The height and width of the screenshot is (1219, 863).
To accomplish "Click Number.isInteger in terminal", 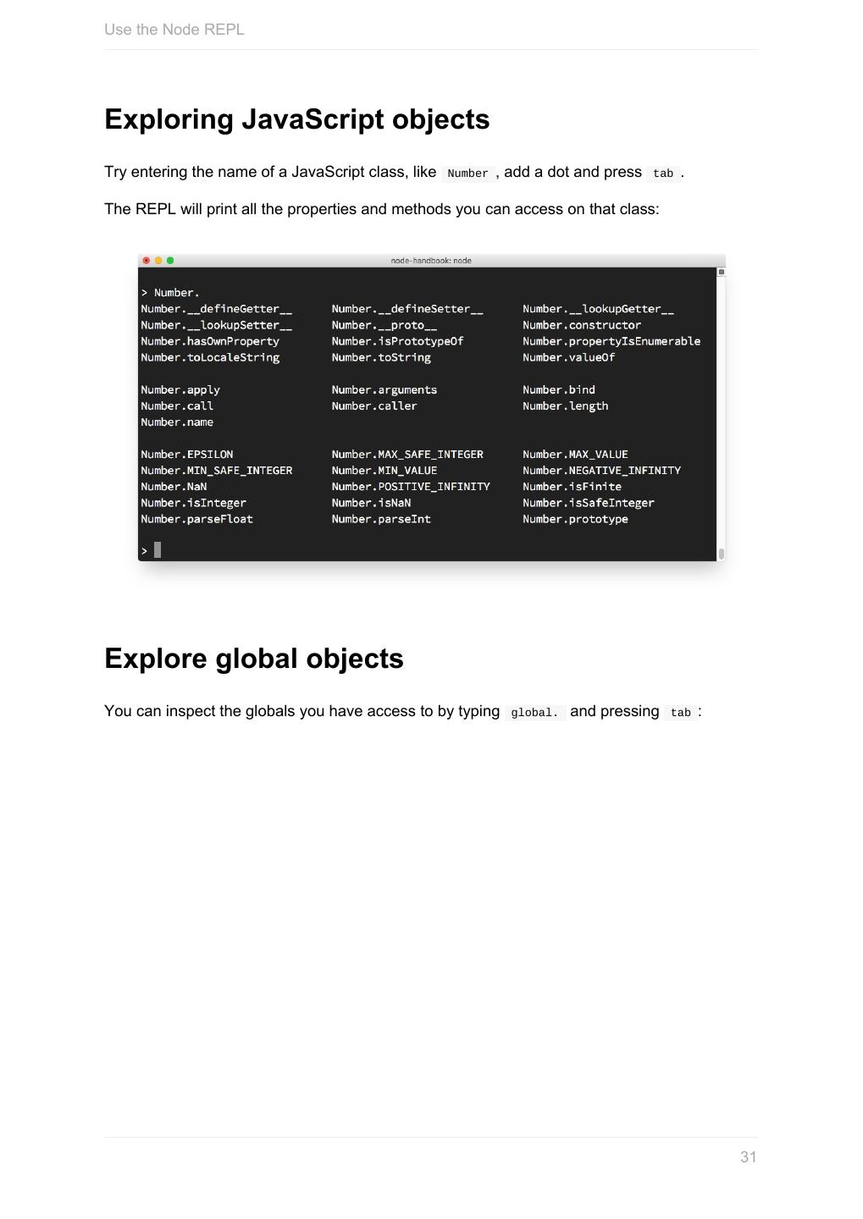I will click(x=194, y=503).
